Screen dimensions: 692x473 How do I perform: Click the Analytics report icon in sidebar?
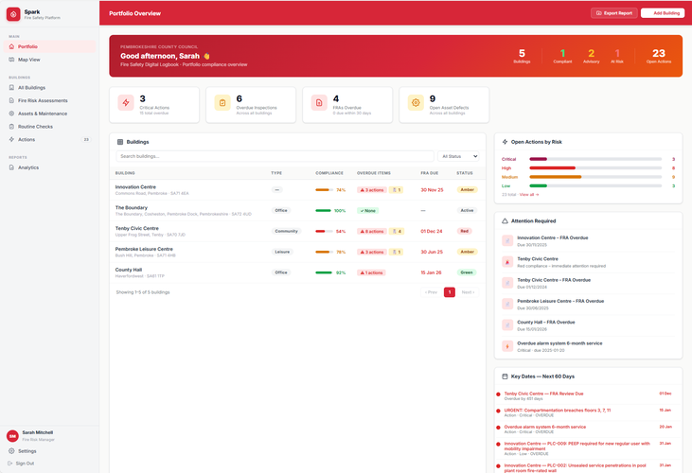11,167
